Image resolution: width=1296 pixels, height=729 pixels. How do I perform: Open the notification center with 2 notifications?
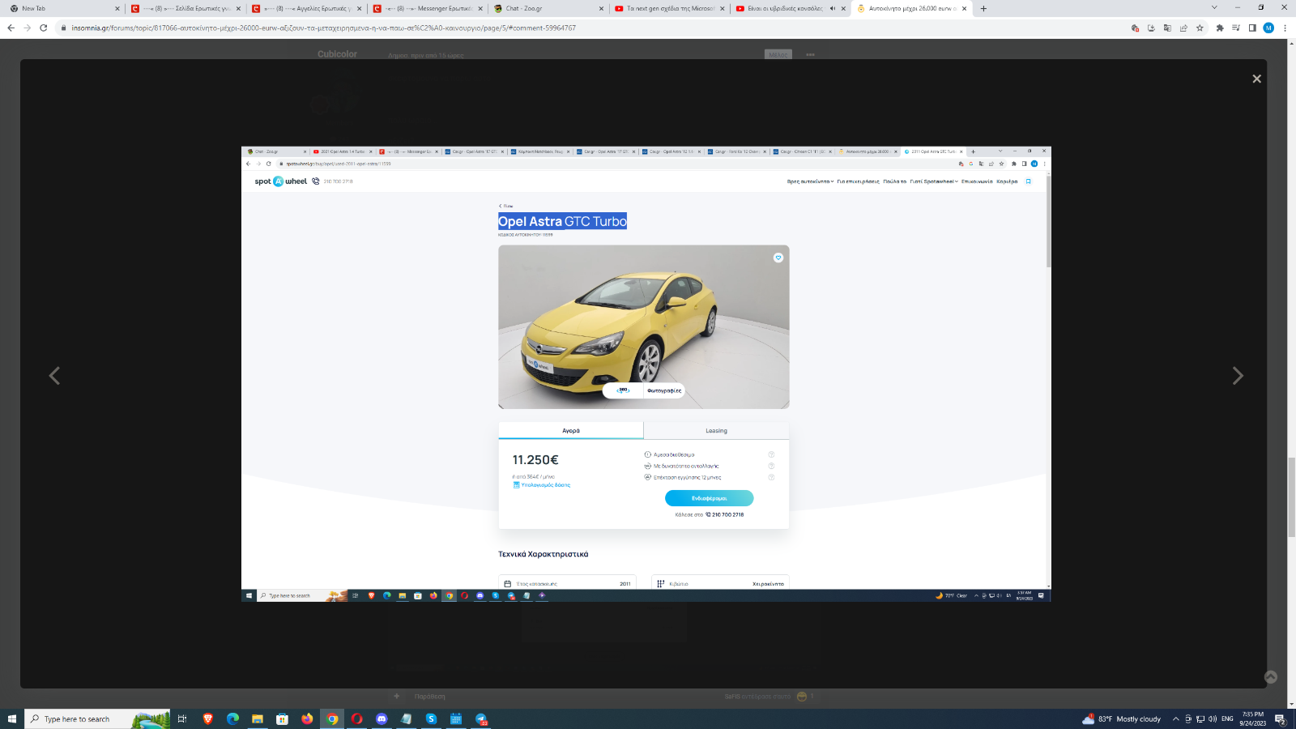1281,718
